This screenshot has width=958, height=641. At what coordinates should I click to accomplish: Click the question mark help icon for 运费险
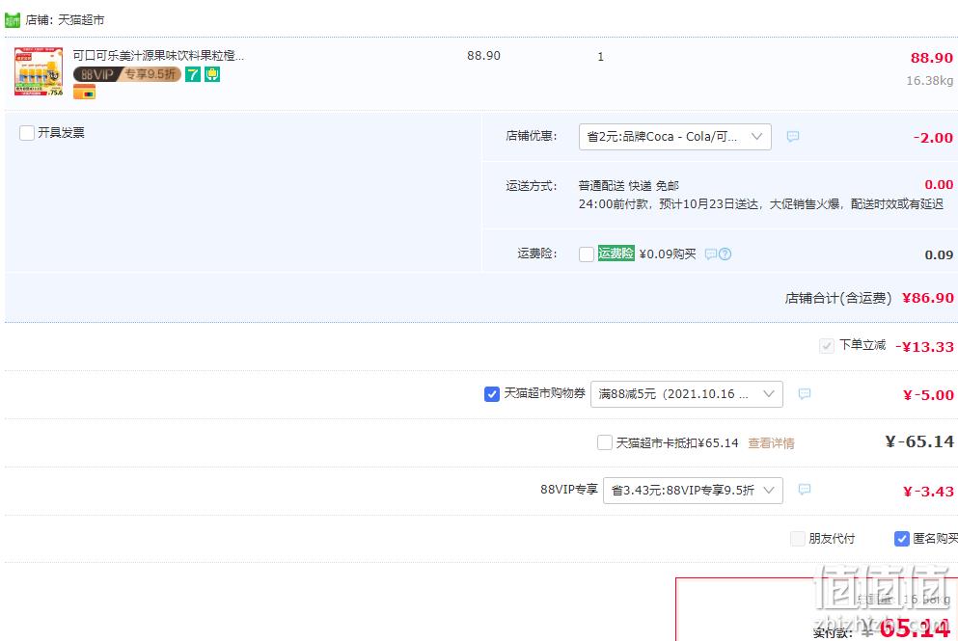pyautogui.click(x=725, y=254)
